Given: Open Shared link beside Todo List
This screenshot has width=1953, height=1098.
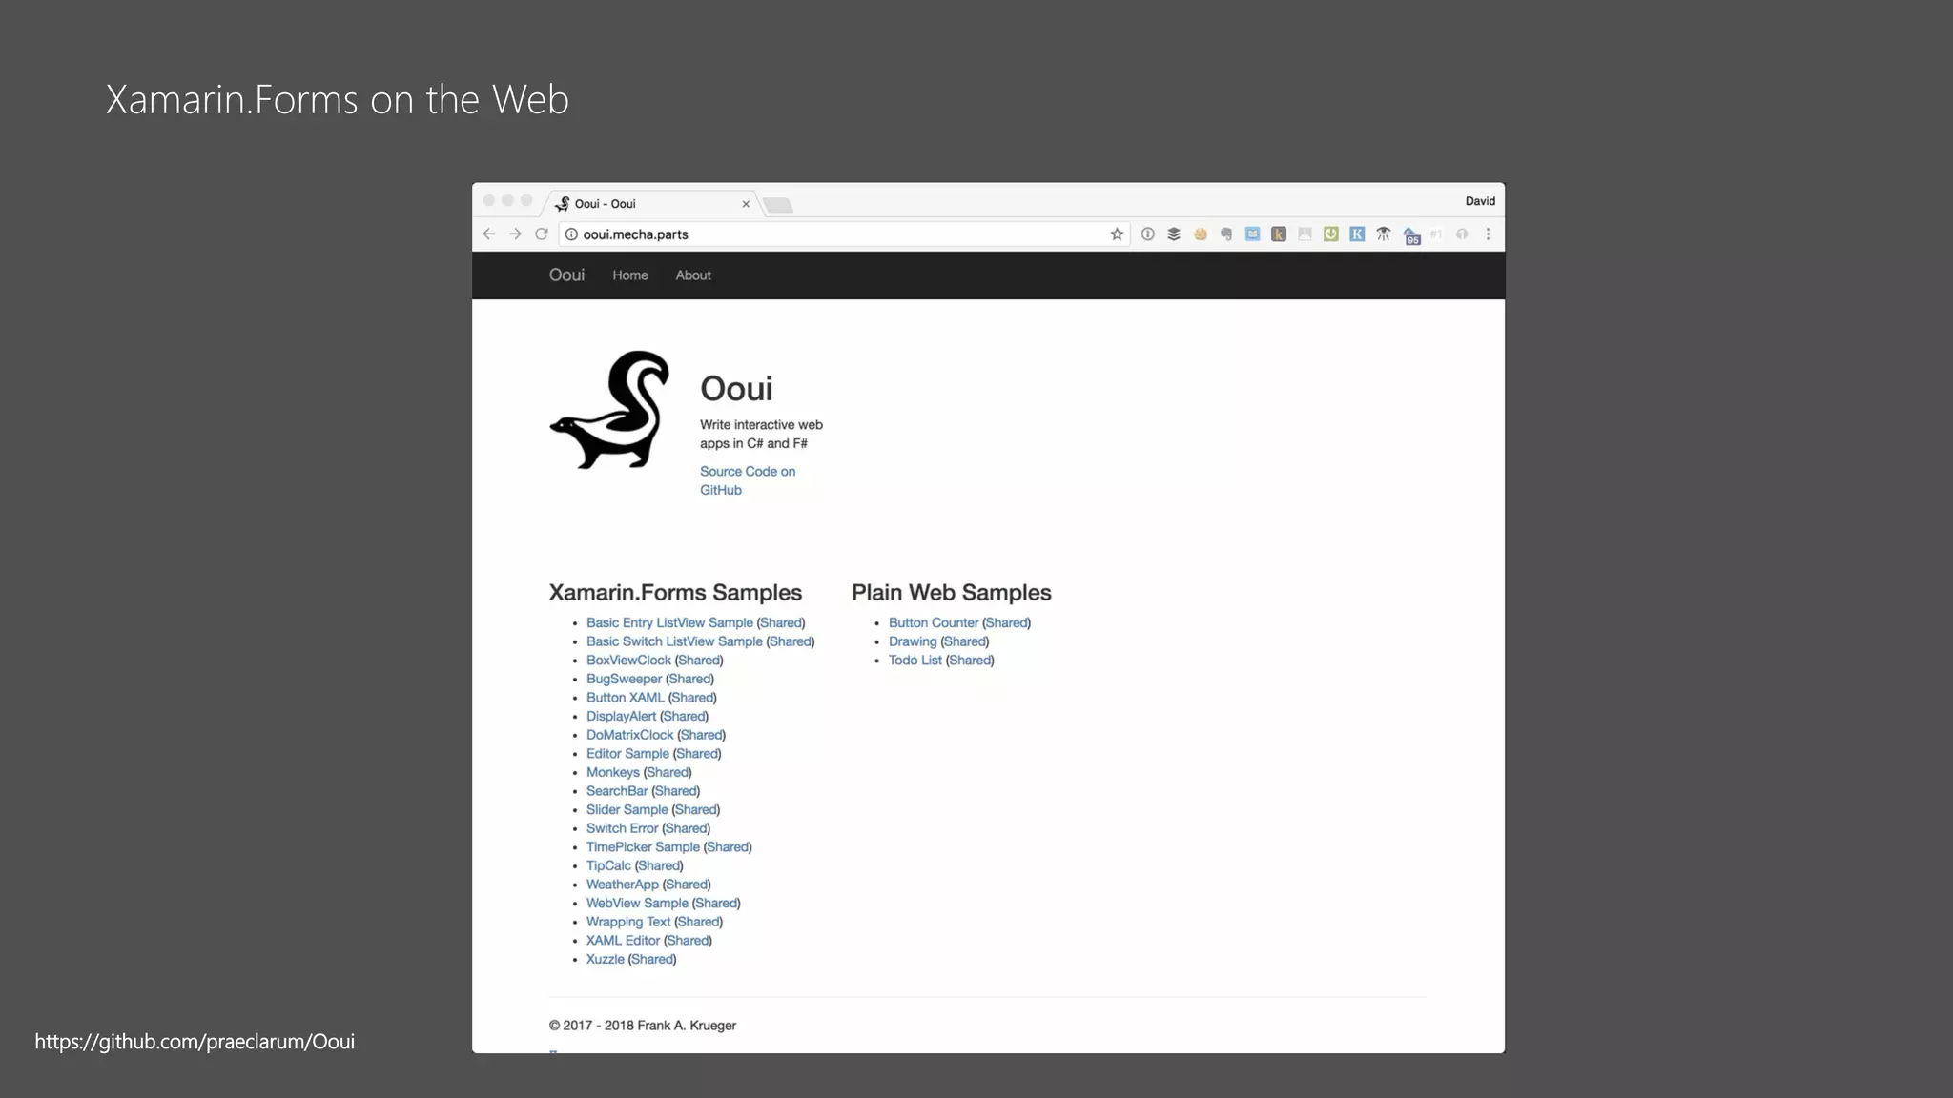Looking at the screenshot, I should [x=970, y=661].
